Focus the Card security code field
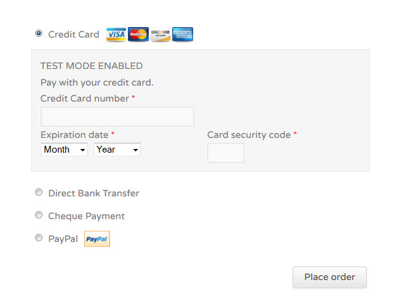 pyautogui.click(x=226, y=153)
